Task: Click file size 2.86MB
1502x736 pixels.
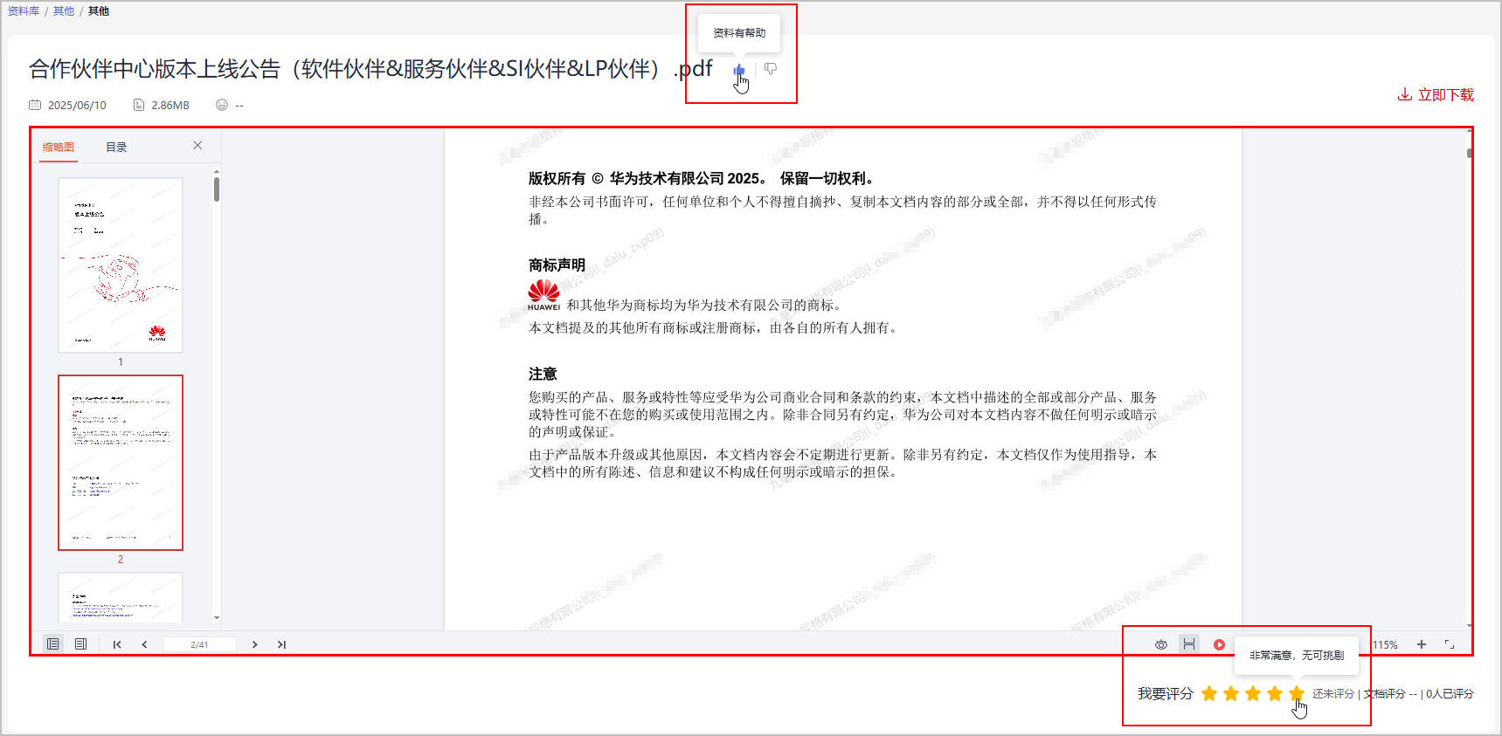Action: click(x=170, y=105)
